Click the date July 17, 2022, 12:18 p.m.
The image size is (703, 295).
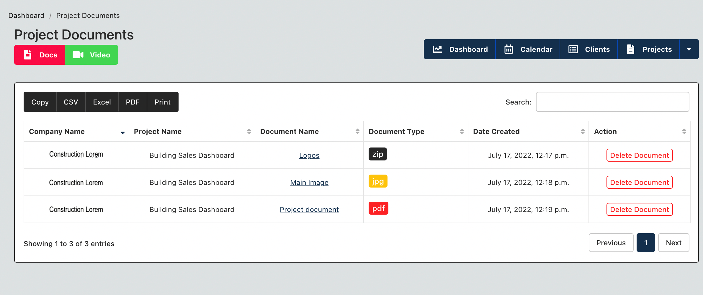pos(528,182)
